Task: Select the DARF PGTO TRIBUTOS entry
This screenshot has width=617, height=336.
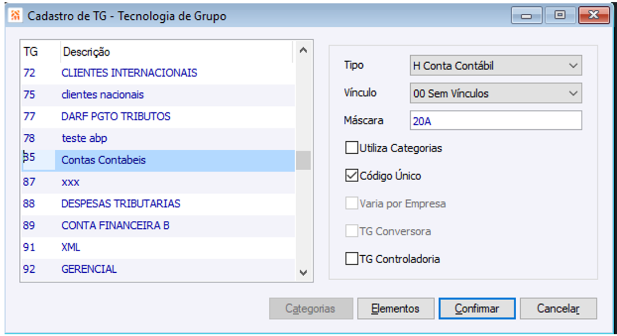Action: point(116,116)
